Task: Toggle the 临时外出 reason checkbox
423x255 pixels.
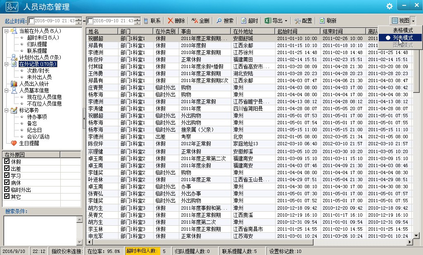Action: click(x=7, y=189)
